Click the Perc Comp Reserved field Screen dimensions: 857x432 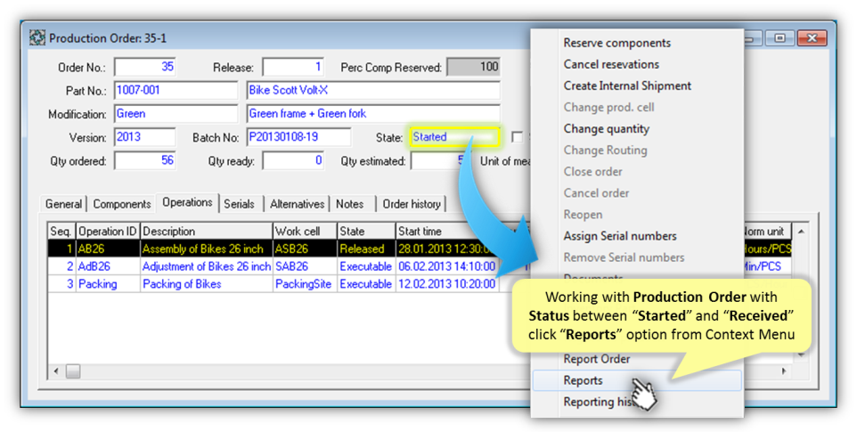coord(473,67)
